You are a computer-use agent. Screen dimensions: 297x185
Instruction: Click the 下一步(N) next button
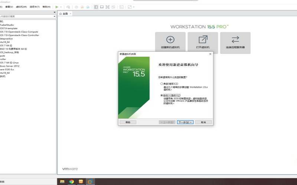185,122
